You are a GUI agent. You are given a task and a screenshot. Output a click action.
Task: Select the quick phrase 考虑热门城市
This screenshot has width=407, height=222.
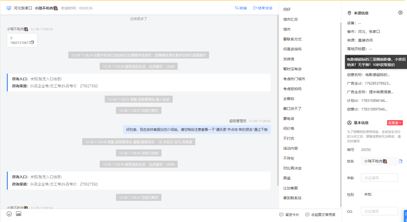[x=294, y=79]
